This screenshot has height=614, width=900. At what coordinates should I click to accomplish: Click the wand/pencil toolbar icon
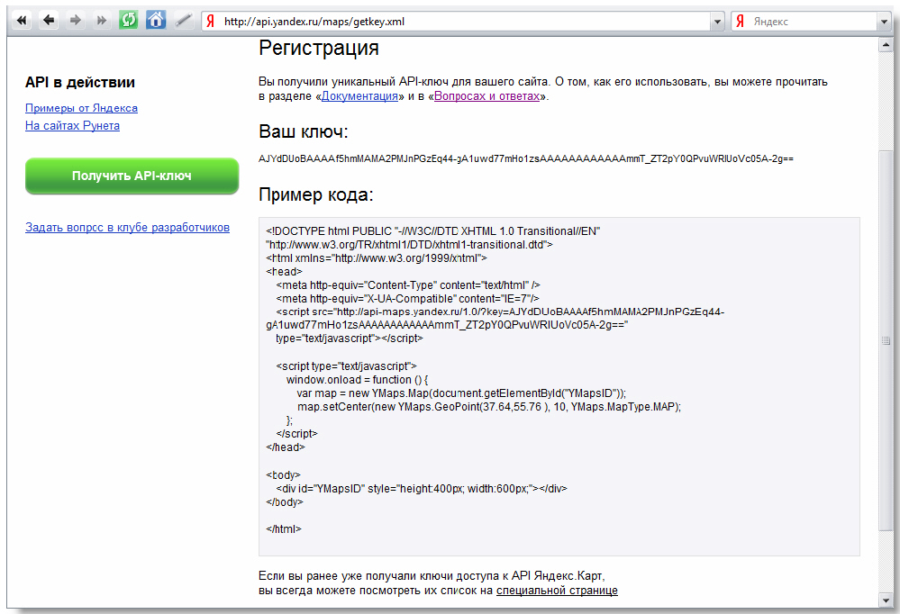point(183,21)
